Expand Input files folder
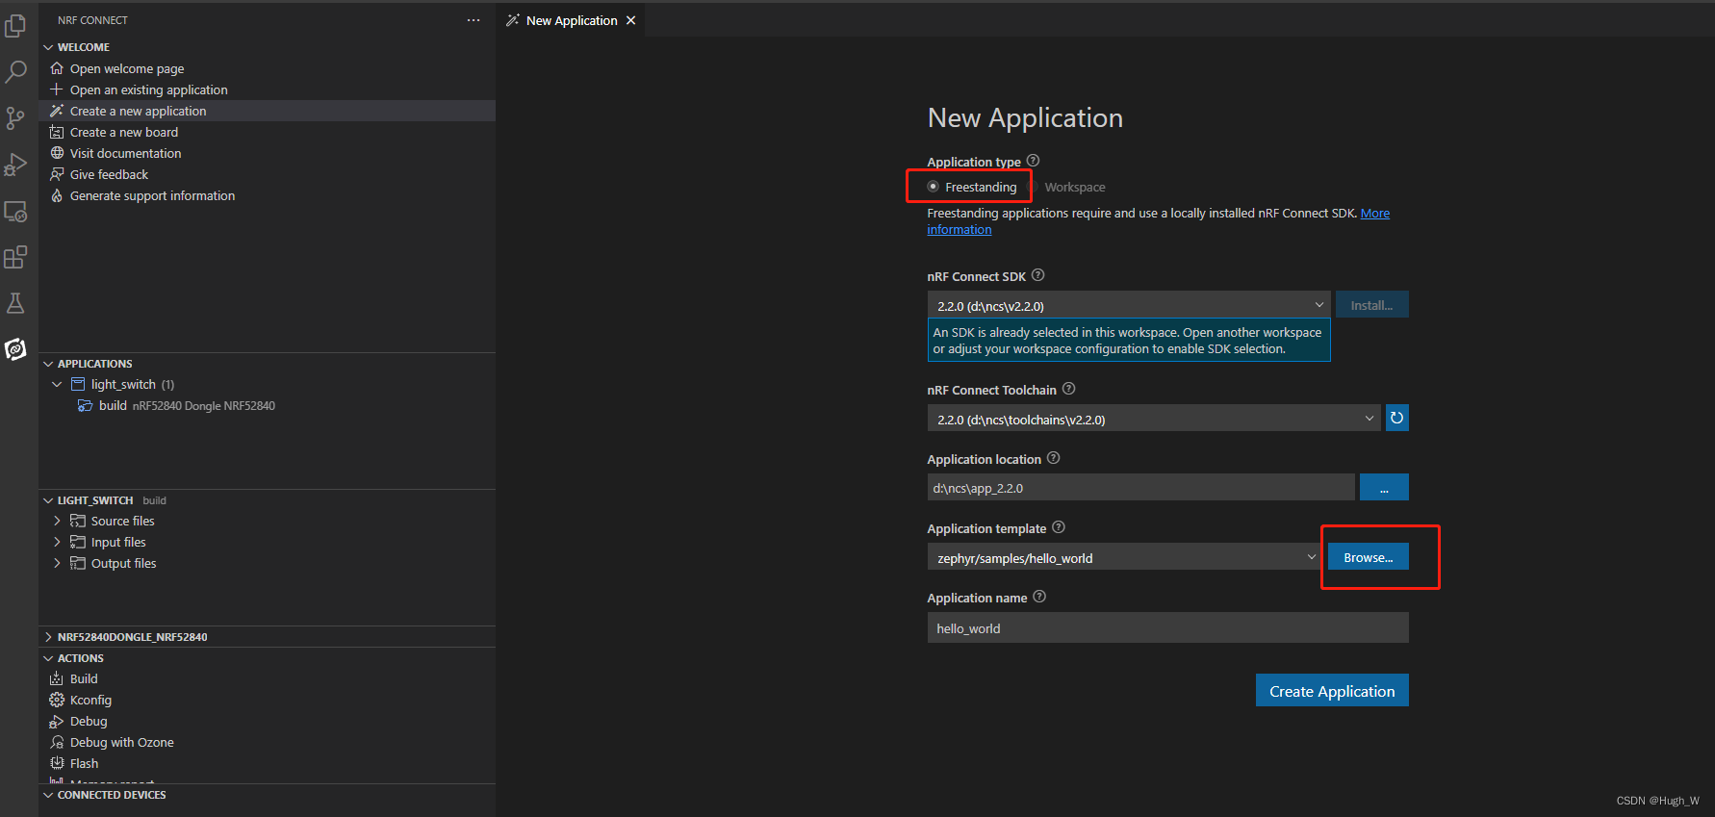Image resolution: width=1715 pixels, height=817 pixels. click(x=57, y=542)
